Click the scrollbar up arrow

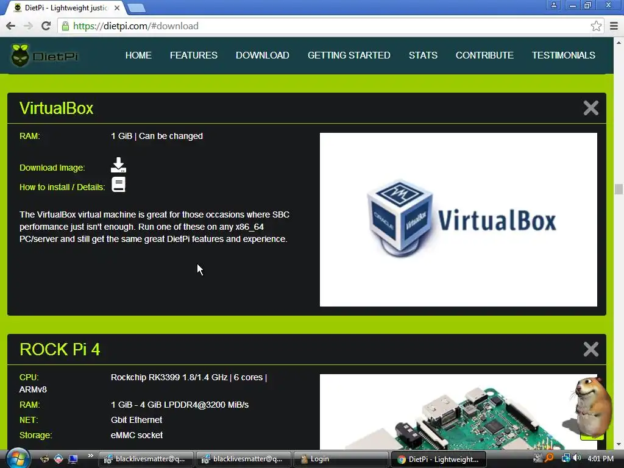(x=619, y=42)
